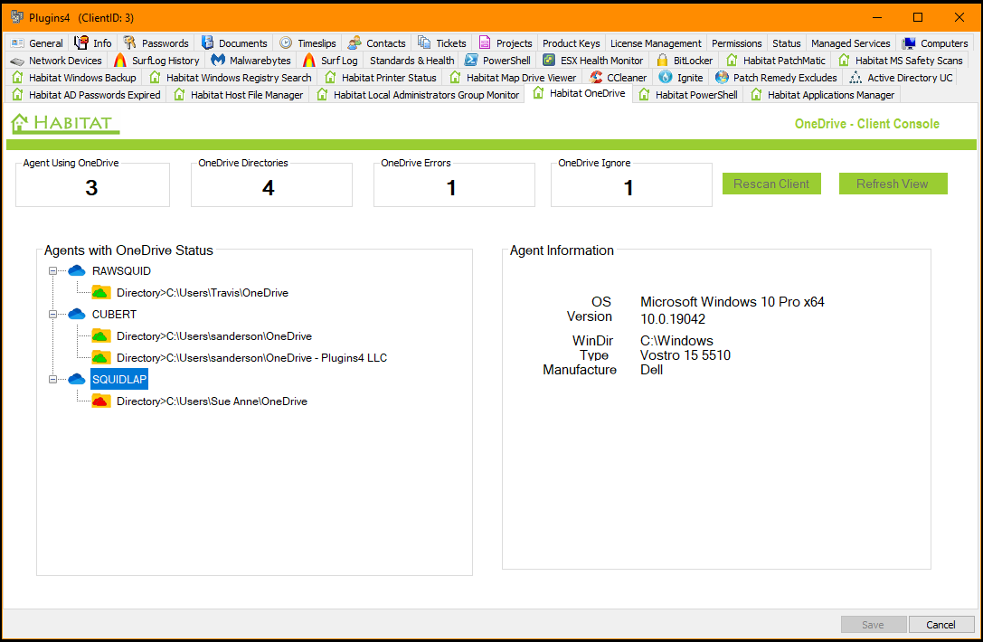This screenshot has height=642, width=983.
Task: Open the Documents tab
Action: pyautogui.click(x=234, y=43)
